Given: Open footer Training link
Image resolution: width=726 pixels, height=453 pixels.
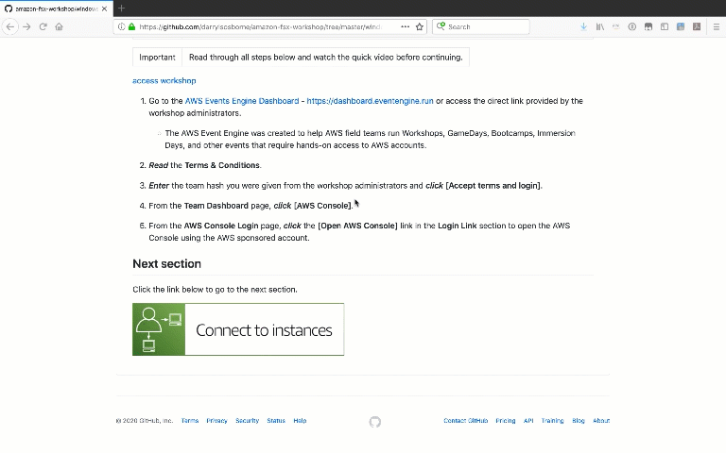Looking at the screenshot, I should pos(552,421).
